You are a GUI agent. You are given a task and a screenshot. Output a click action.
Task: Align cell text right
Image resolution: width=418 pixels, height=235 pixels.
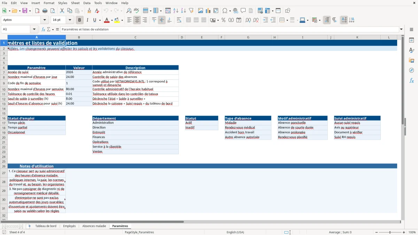[x=145, y=20]
